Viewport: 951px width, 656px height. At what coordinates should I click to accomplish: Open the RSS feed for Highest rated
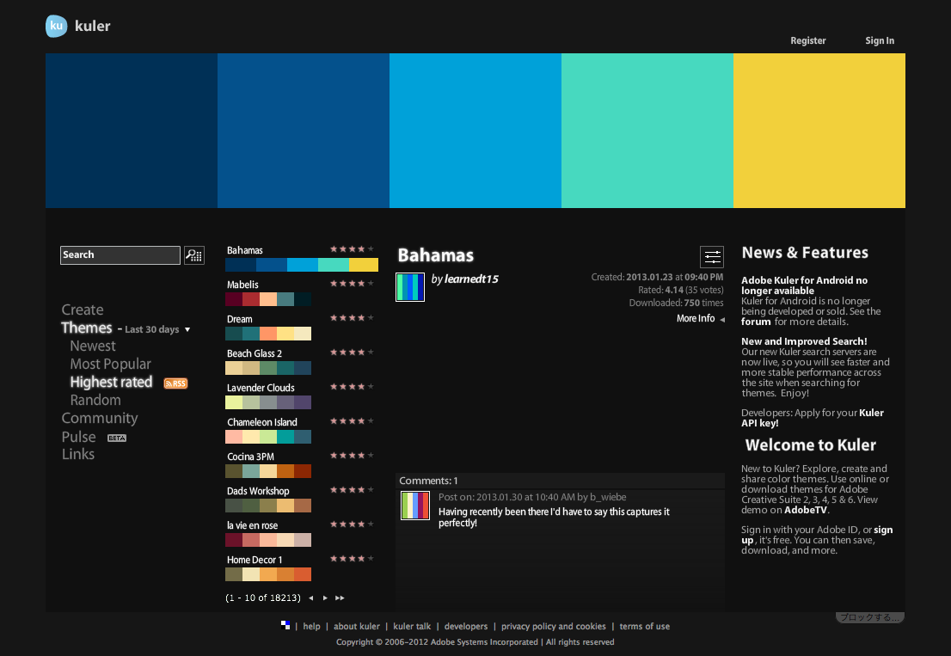tap(175, 383)
